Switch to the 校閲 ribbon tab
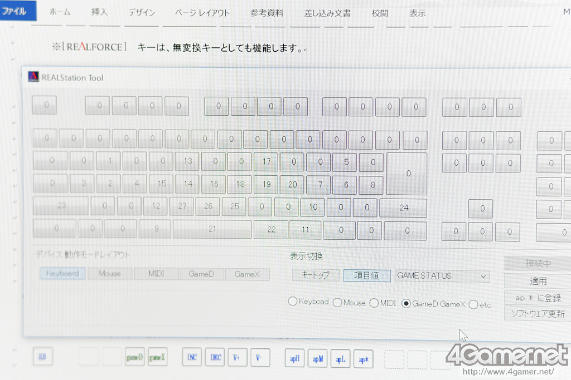This screenshot has height=380, width=571. point(380,13)
